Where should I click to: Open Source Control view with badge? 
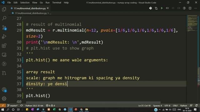click(x=4, y=28)
